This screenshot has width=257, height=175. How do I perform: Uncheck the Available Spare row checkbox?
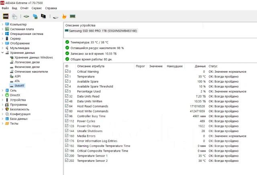[x=67, y=81]
